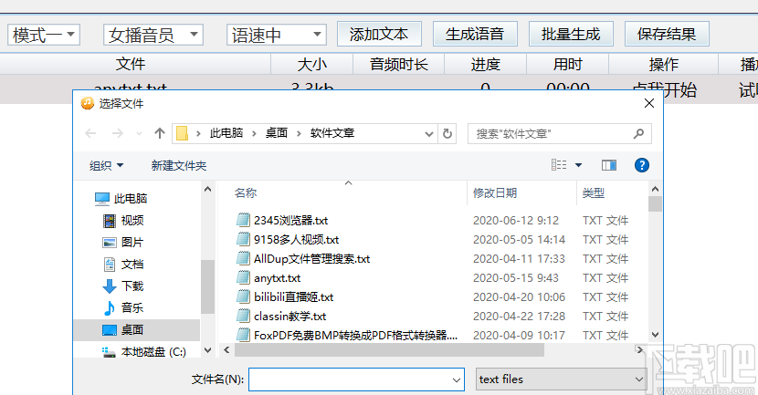Select 此电脑 in the address path

tap(226, 133)
